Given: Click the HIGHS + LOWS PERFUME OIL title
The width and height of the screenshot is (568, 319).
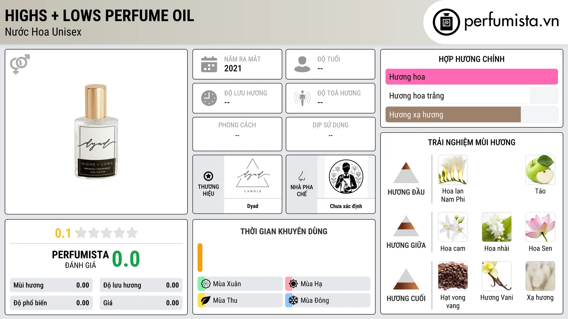Looking at the screenshot, I should (x=100, y=16).
